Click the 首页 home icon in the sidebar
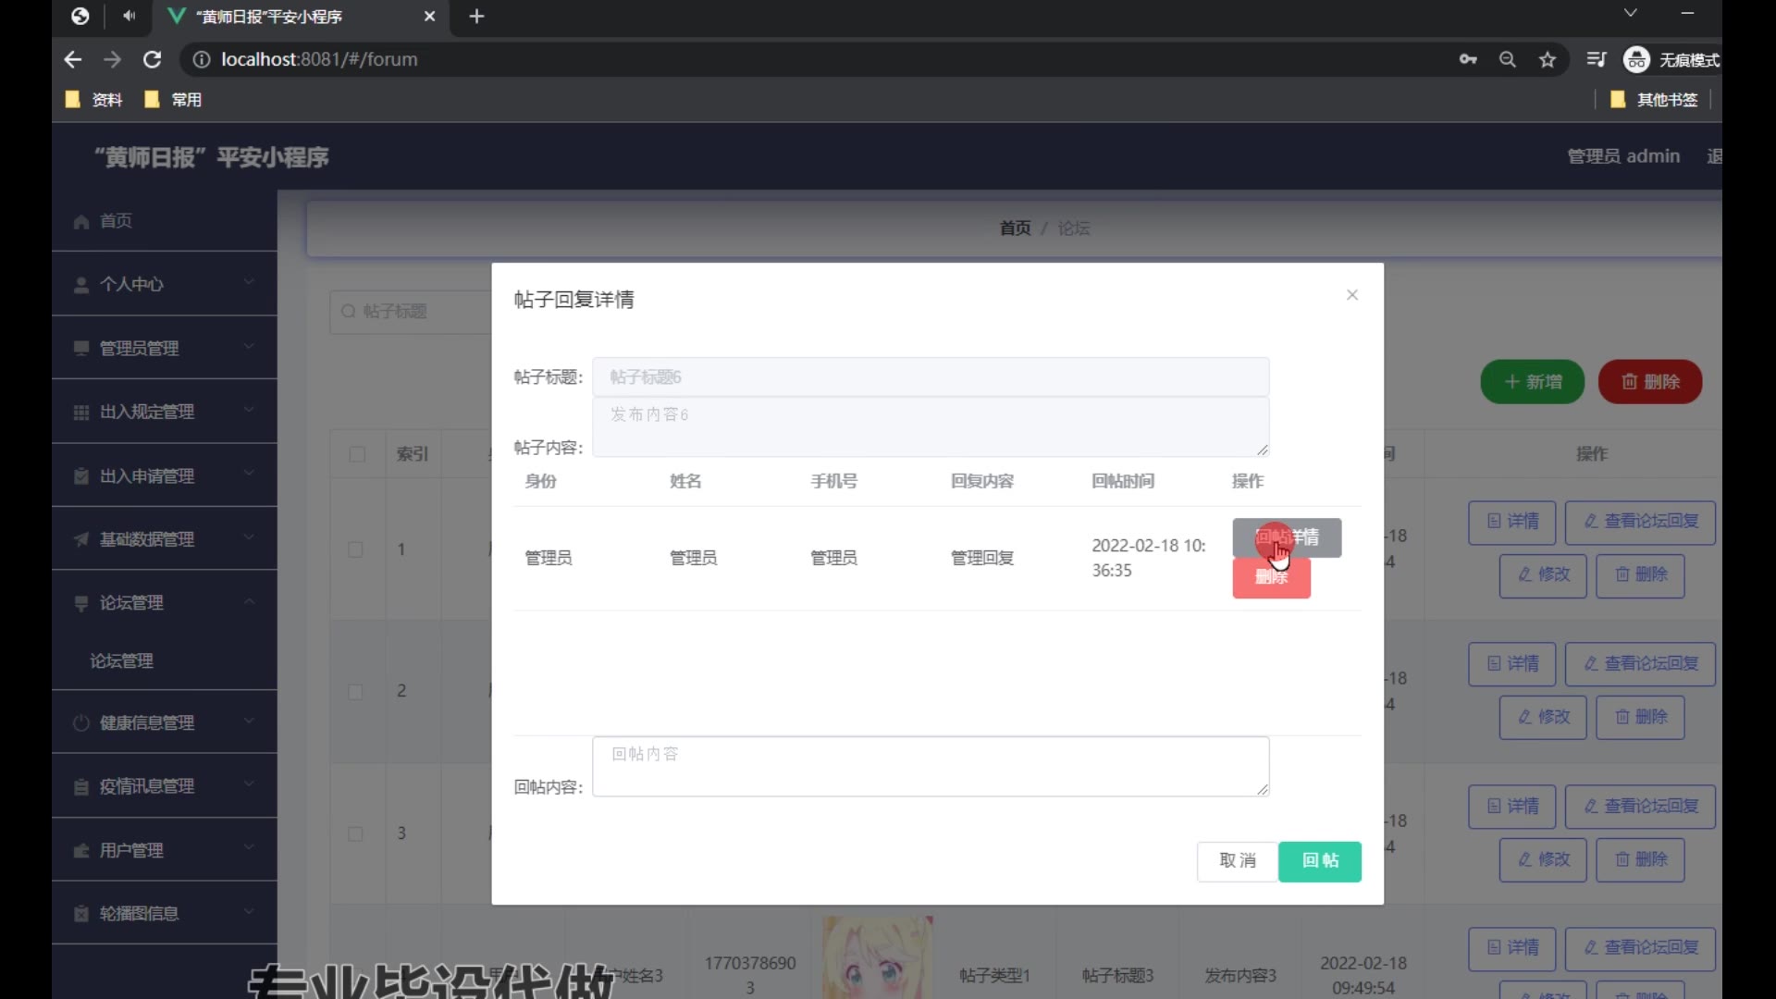Image resolution: width=1776 pixels, height=999 pixels. pyautogui.click(x=81, y=222)
